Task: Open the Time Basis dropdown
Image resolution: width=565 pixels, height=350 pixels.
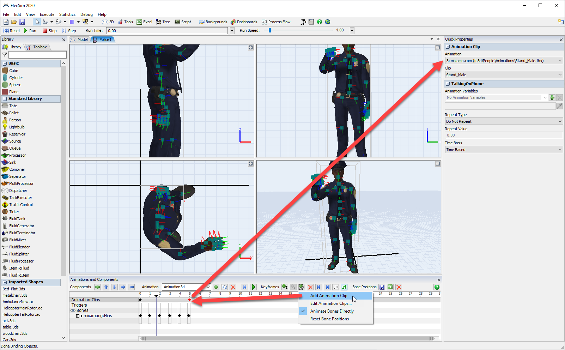Action: [x=504, y=150]
